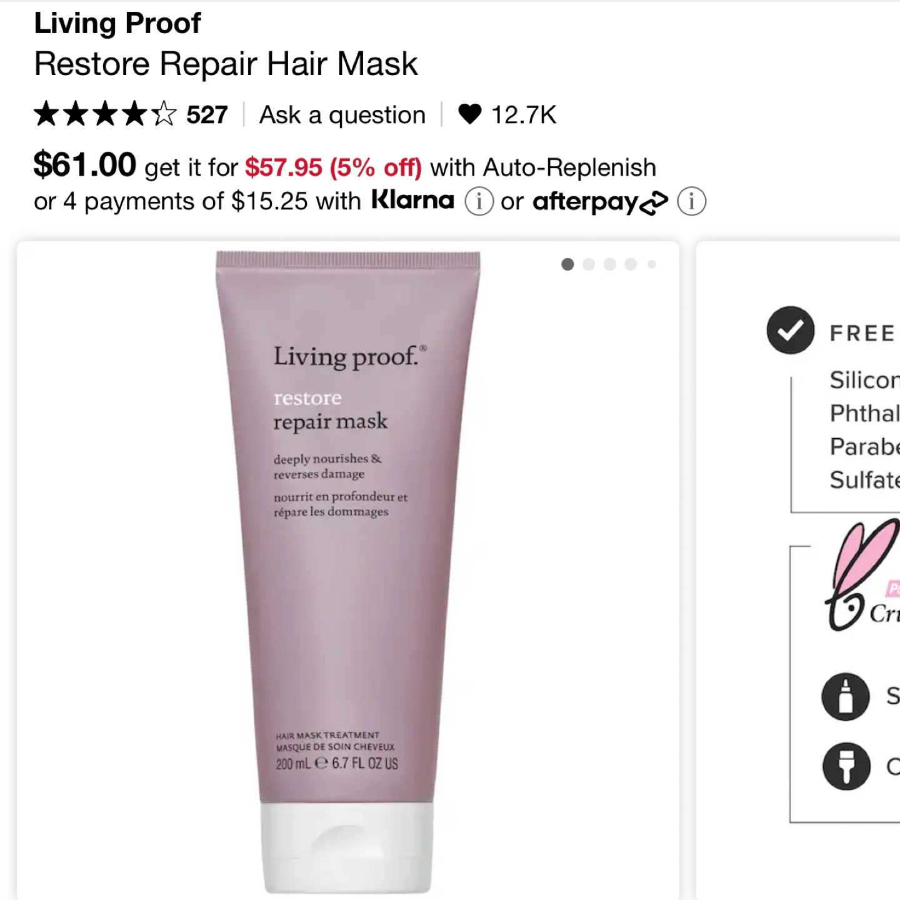Screen dimensions: 900x900
Task: Select the third carousel dot
Action: click(x=610, y=264)
